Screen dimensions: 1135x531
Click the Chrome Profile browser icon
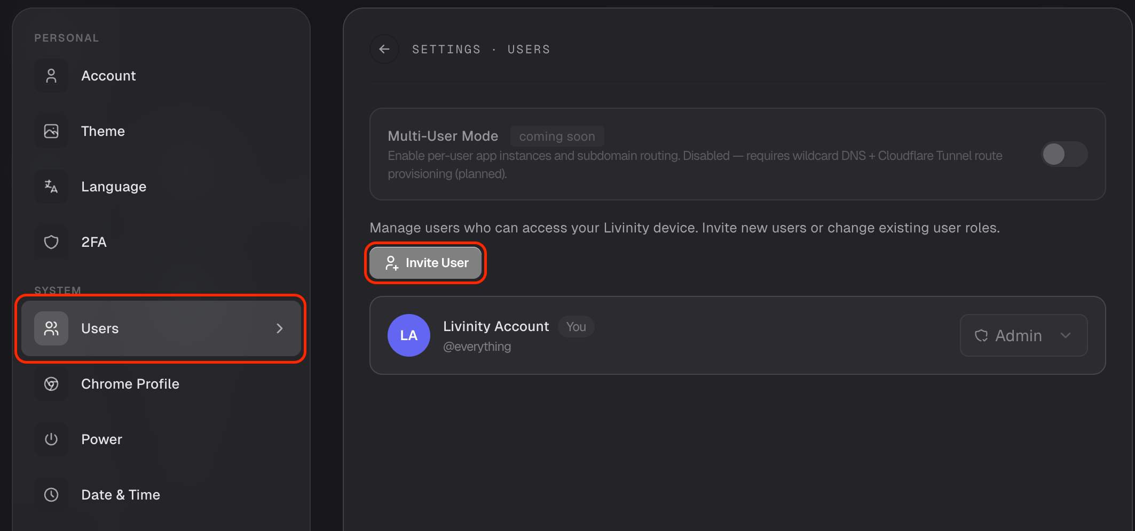[x=51, y=384]
